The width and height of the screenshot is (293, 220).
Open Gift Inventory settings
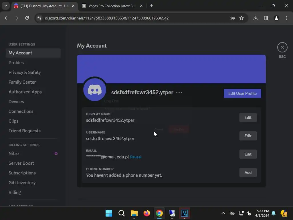tap(33, 182)
